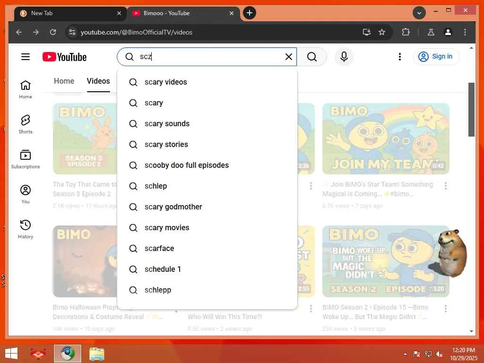Viewport: 484px width, 363px height.
Task: Expand the tab search dropdown
Action: [419, 13]
